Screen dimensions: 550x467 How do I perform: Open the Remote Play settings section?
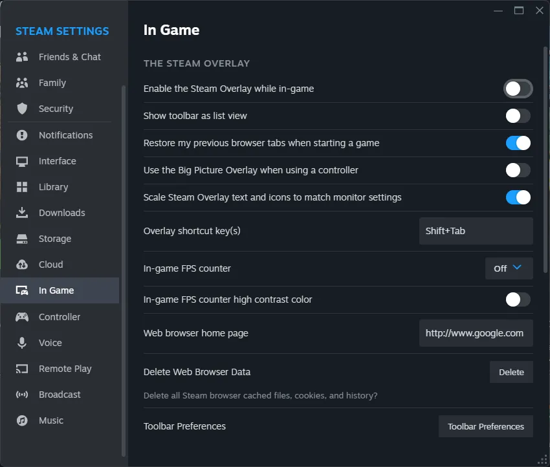point(65,369)
